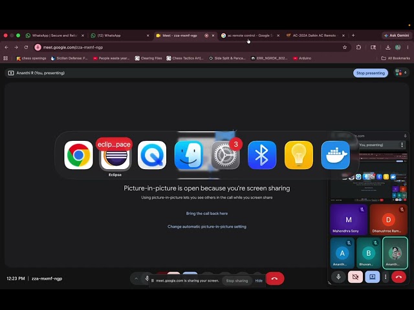Viewport: 414px width, 310px height.
Task: Open the media control icon in toolbar
Action: pyautogui.click(x=373, y=47)
